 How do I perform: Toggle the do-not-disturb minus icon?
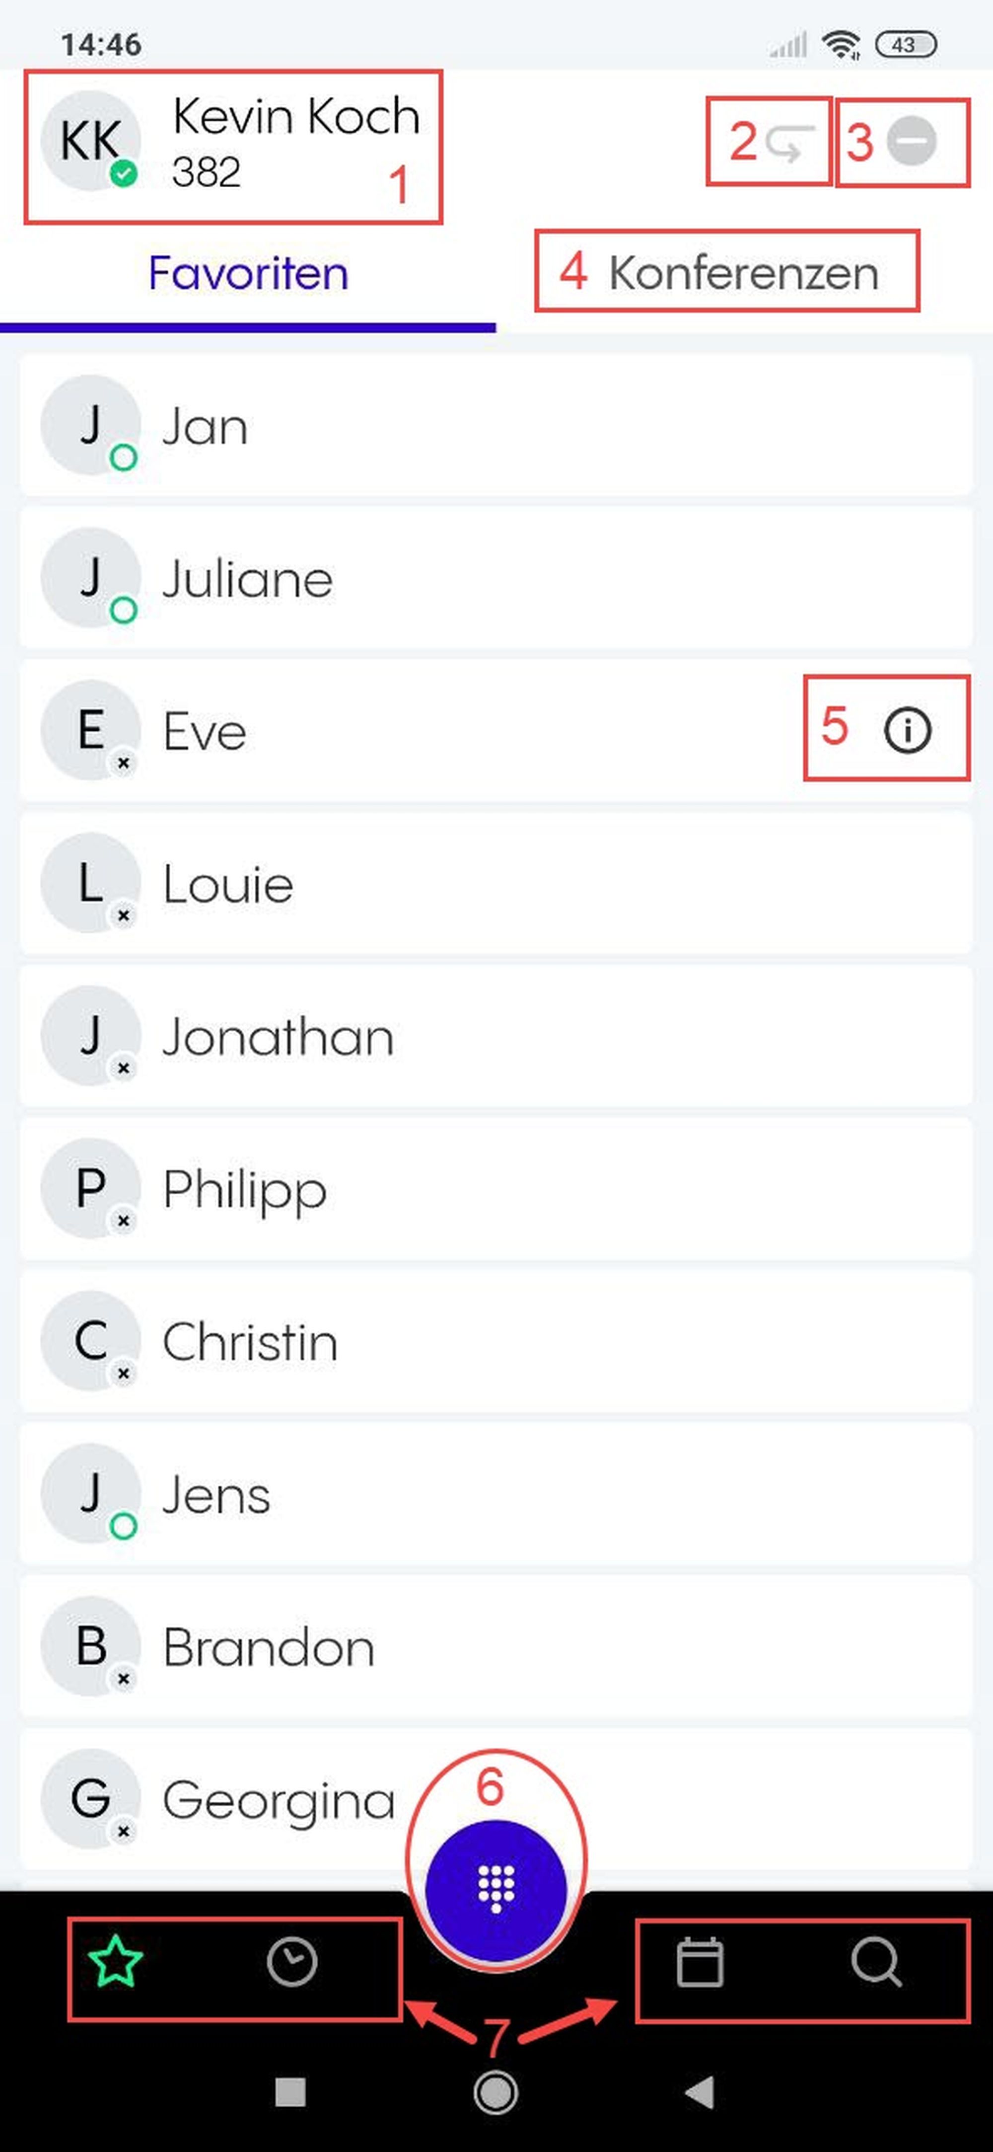point(910,141)
